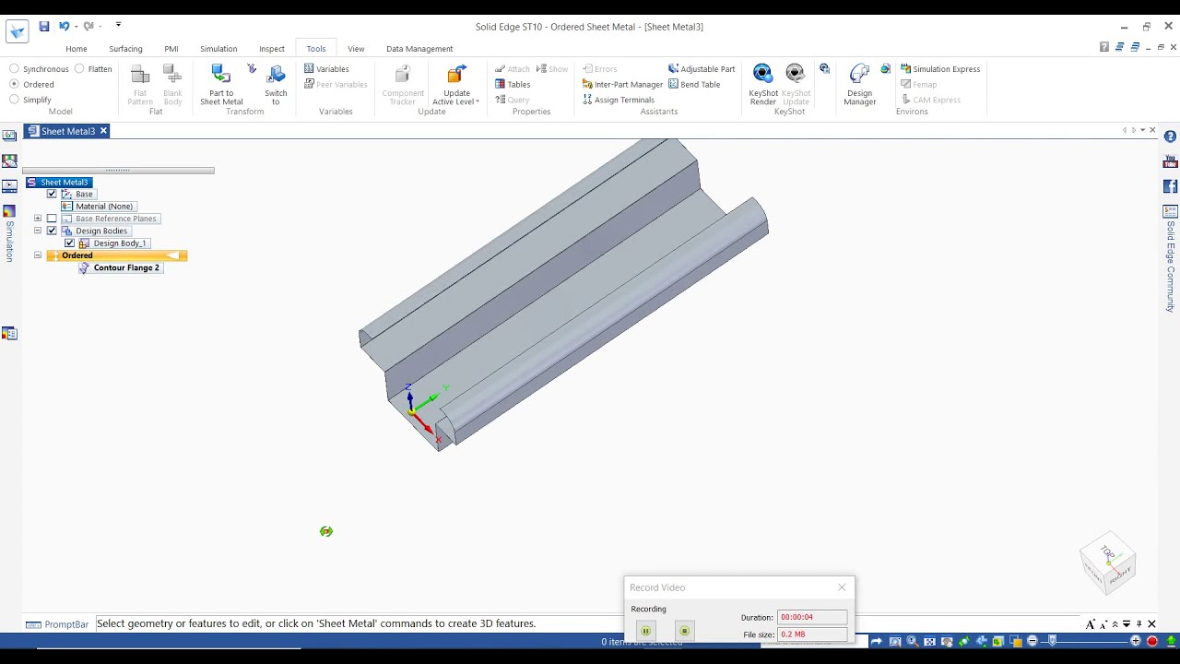The height and width of the screenshot is (664, 1180).
Task: Click the Facebook icon on right sidebar
Action: coord(1170,186)
